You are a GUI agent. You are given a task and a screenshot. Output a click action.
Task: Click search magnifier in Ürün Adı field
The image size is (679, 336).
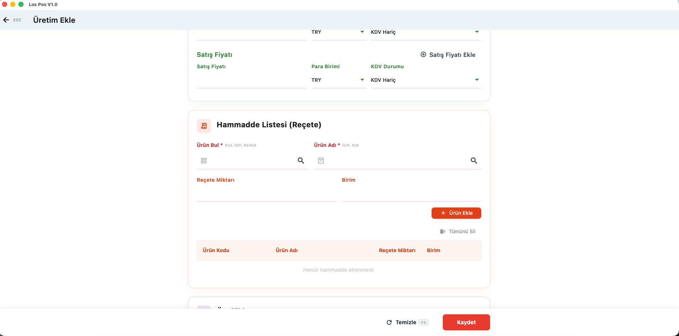coord(474,161)
